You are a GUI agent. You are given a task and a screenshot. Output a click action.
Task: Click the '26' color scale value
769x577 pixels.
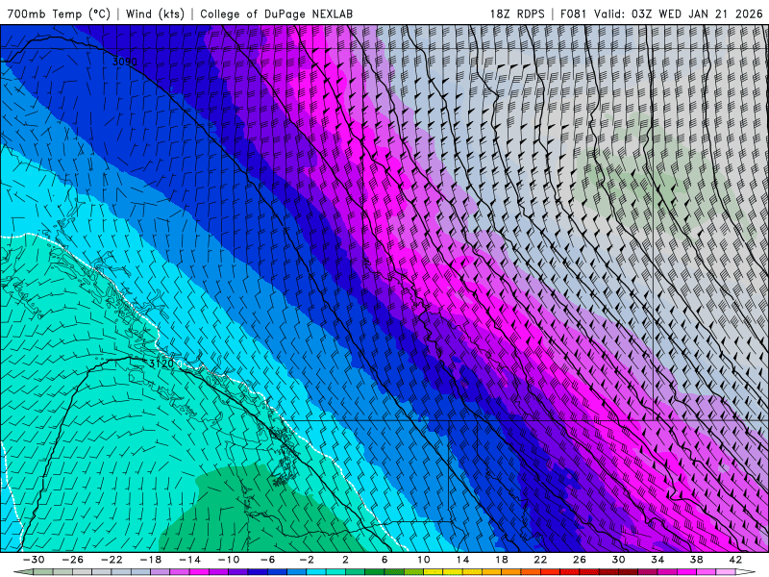[580, 560]
